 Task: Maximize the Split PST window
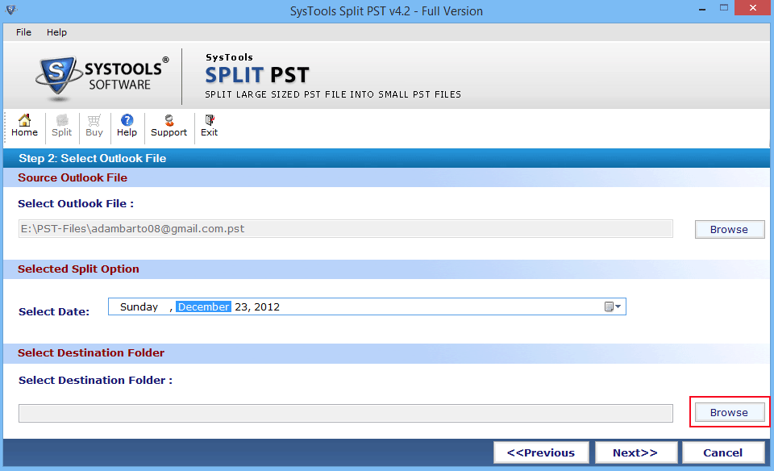pos(724,8)
